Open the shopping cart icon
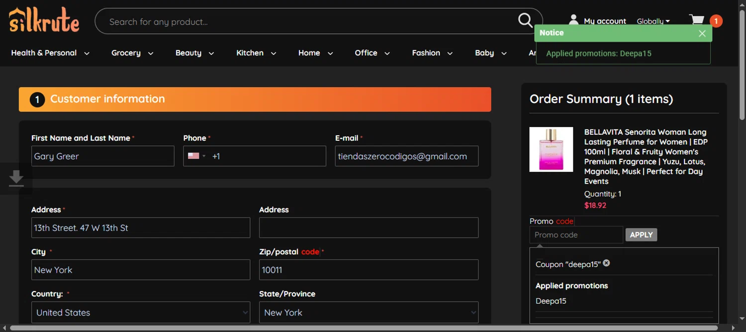Viewport: 746px width, 332px height. coord(697,20)
